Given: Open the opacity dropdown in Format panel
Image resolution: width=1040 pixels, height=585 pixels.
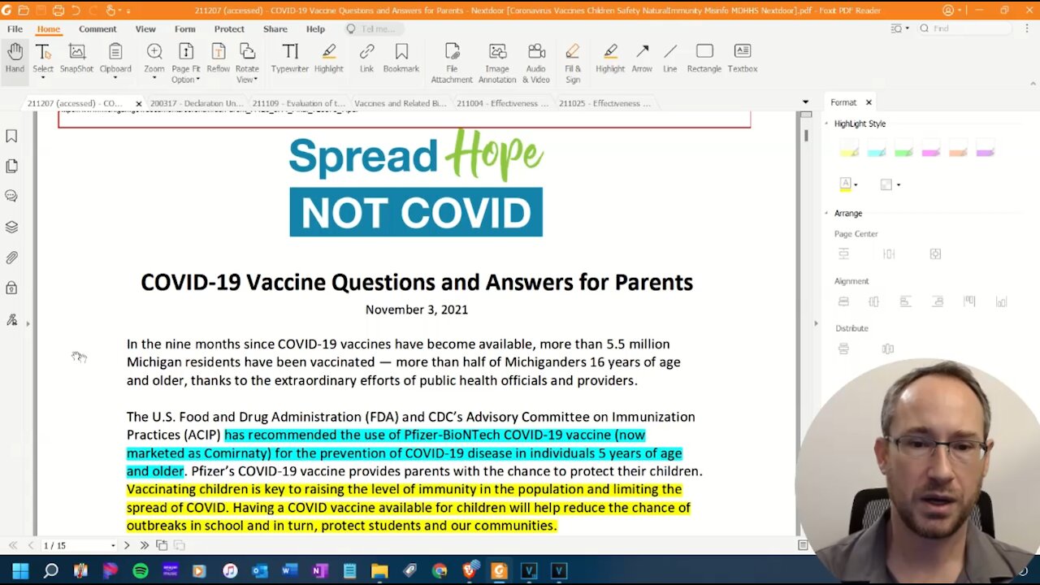Looking at the screenshot, I should pos(898,185).
